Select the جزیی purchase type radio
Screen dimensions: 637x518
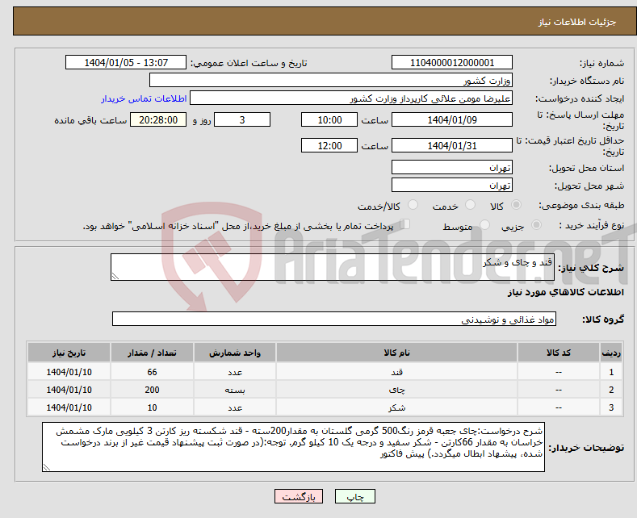click(536, 225)
